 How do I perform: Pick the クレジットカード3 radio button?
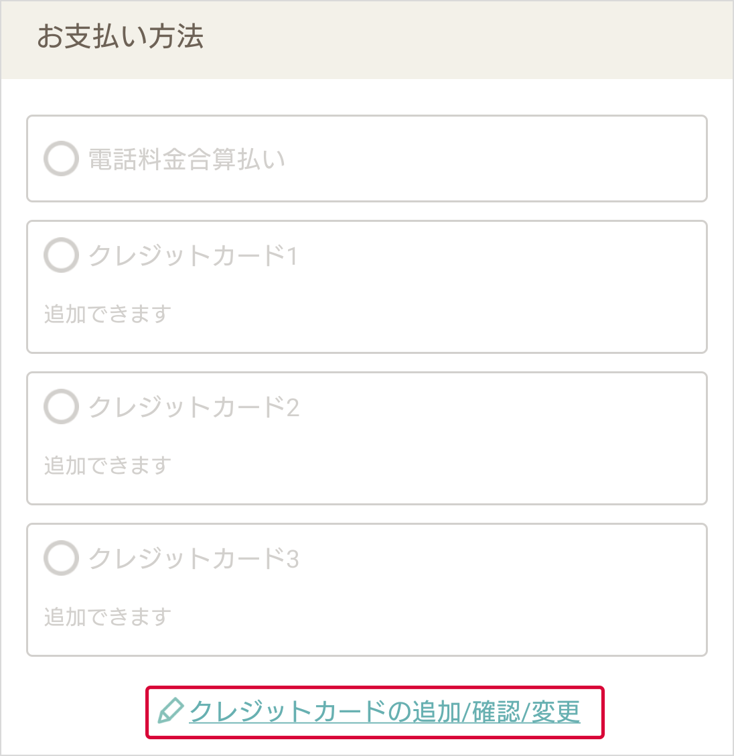click(x=61, y=558)
